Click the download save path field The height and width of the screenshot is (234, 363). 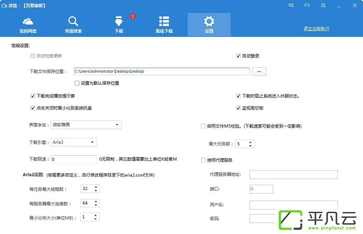point(162,71)
